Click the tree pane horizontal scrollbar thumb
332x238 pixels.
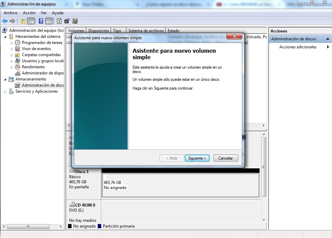pyautogui.click(x=28, y=227)
